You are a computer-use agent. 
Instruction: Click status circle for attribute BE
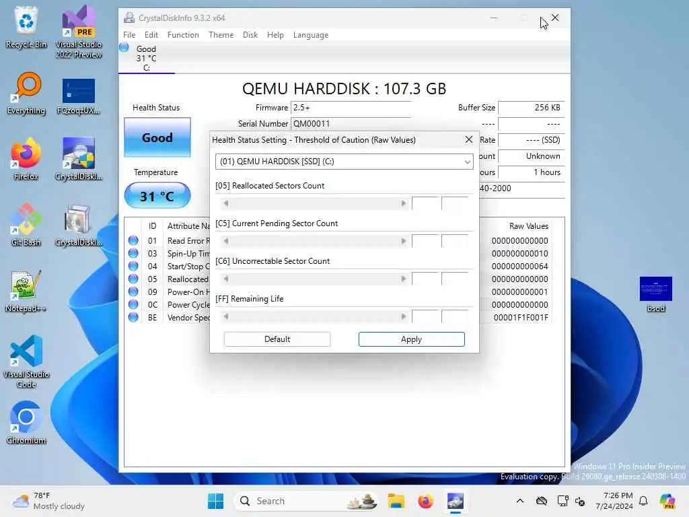(133, 317)
